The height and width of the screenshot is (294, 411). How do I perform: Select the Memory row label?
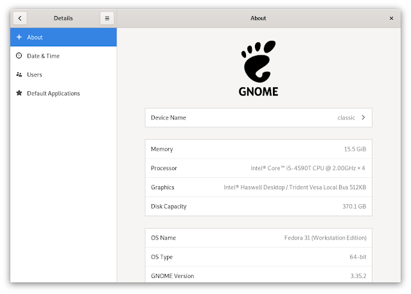(162, 149)
